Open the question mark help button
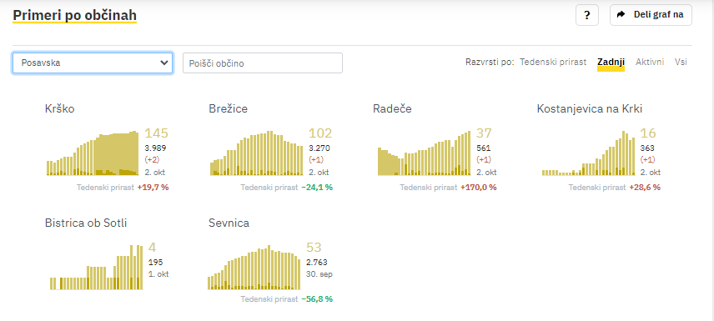The width and height of the screenshot is (714, 321). coord(587,15)
